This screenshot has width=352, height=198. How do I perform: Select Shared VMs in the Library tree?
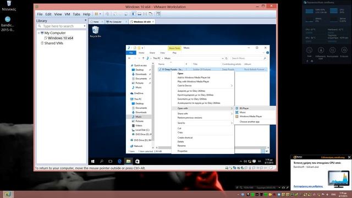[54, 43]
